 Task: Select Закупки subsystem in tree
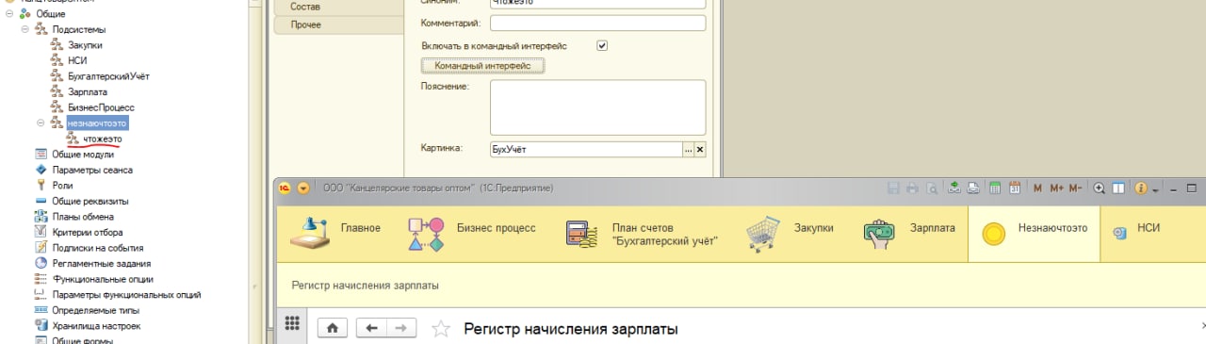pos(85,44)
